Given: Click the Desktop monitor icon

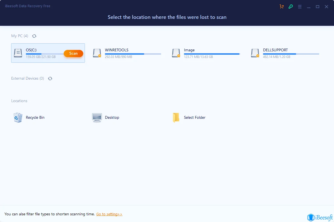Looking at the screenshot, I should [97, 118].
